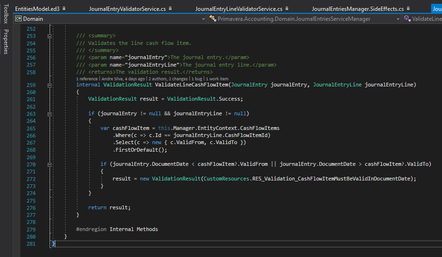Click the C# project icon beside Domain
The image size is (442, 257).
[x=18, y=18]
